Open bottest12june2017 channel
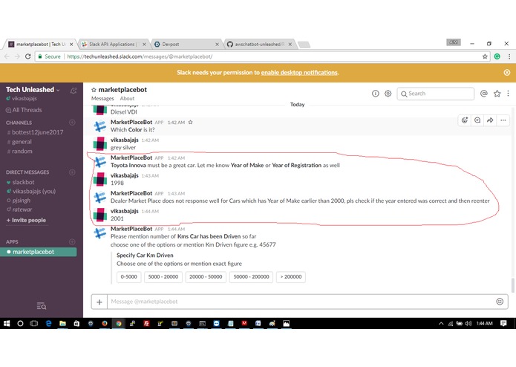Image resolution: width=516 pixels, height=367 pixels. pos(38,132)
